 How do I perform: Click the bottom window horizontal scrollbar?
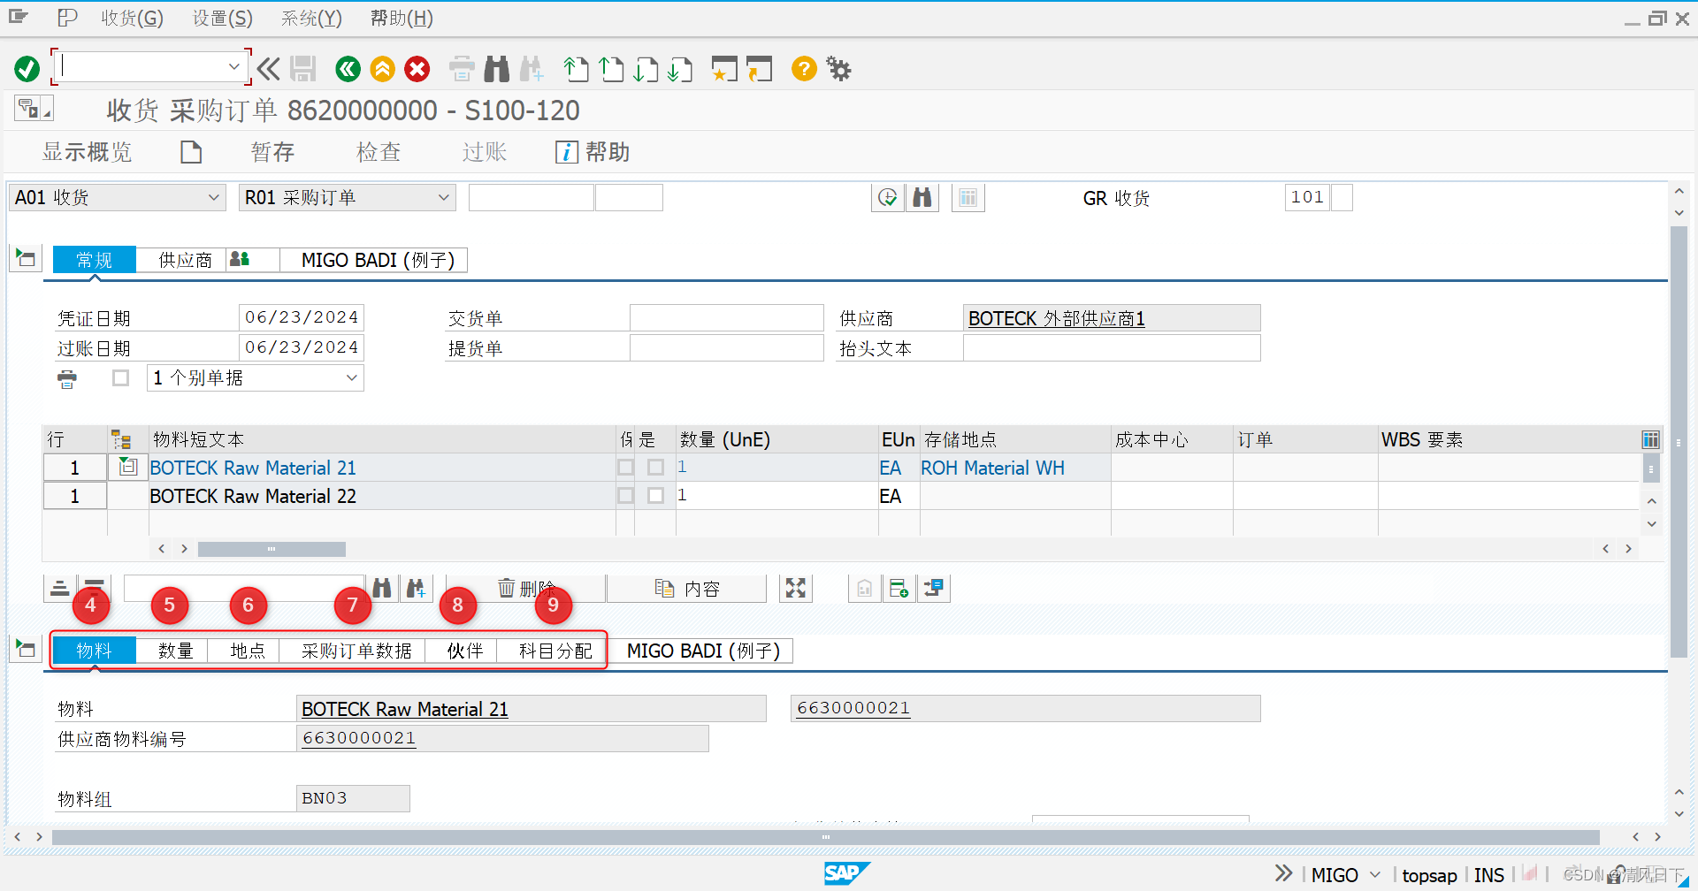[x=825, y=837]
